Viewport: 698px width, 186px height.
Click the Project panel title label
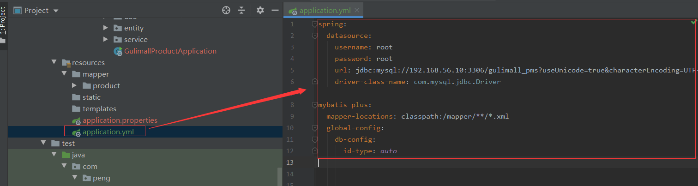click(36, 11)
